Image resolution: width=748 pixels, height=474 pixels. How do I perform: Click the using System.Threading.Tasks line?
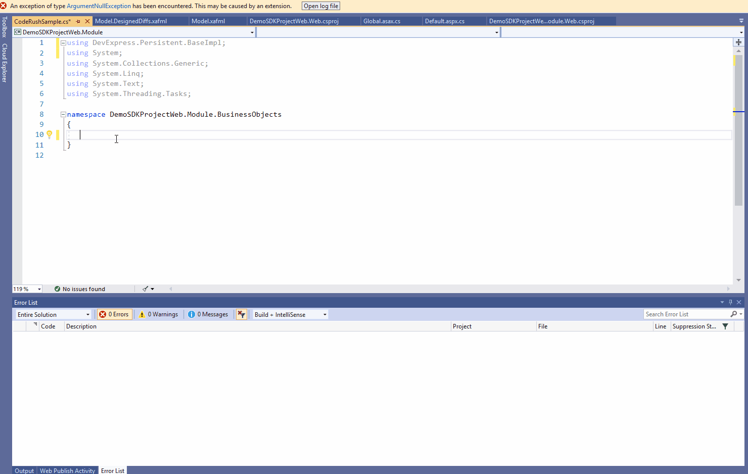129,94
